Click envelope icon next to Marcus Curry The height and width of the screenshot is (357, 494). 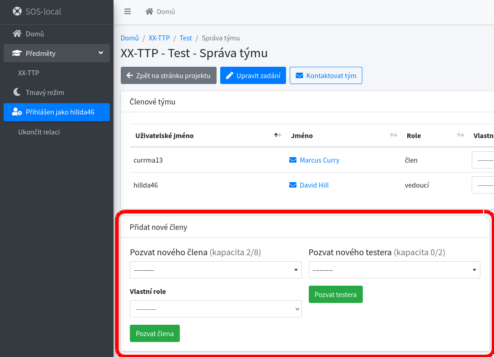click(x=293, y=160)
